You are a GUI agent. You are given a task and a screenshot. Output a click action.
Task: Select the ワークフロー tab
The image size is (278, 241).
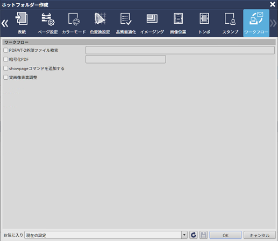[x=256, y=23]
